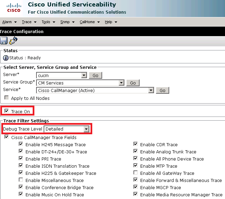The height and width of the screenshot is (199, 225).
Task: Click the 'Status : Ready' text
Action: point(25,58)
